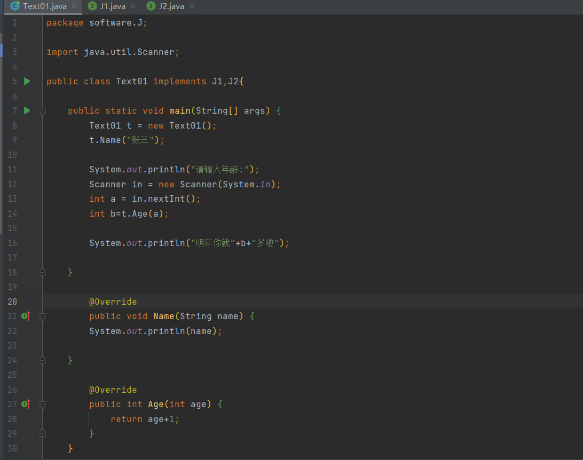This screenshot has height=460, width=583.
Task: Click 'Scanner in' declaration on line 12
Action: pyautogui.click(x=116, y=184)
